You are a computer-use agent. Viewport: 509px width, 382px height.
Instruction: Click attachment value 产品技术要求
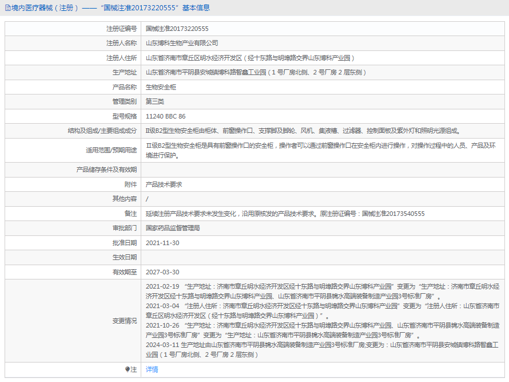[x=164, y=184]
